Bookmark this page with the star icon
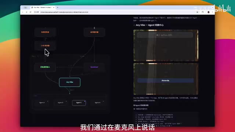This screenshot has height=132, width=235. [x=198, y=12]
